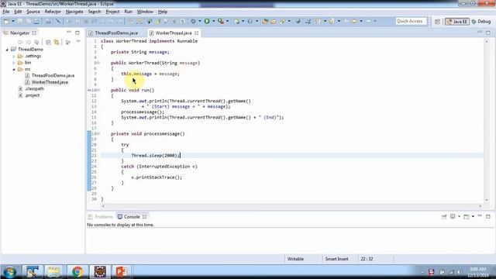Click the Display Selected Console icon
This screenshot has width=496, height=279.
[x=453, y=217]
